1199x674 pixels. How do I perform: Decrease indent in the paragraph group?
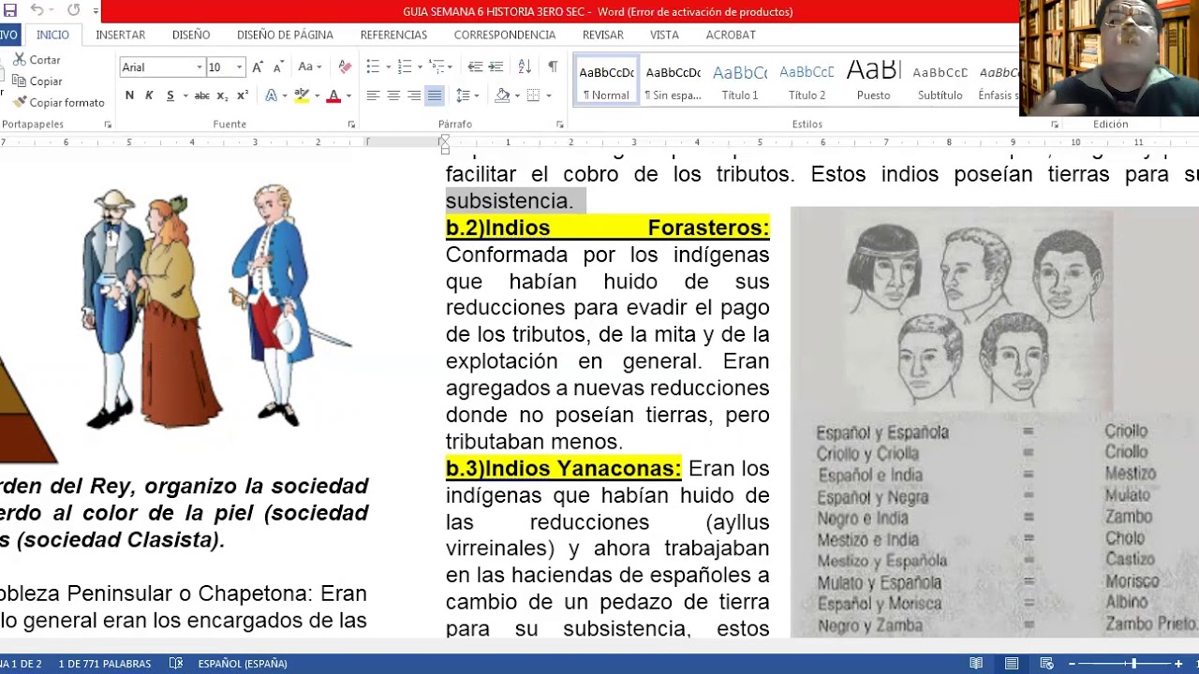coord(475,67)
